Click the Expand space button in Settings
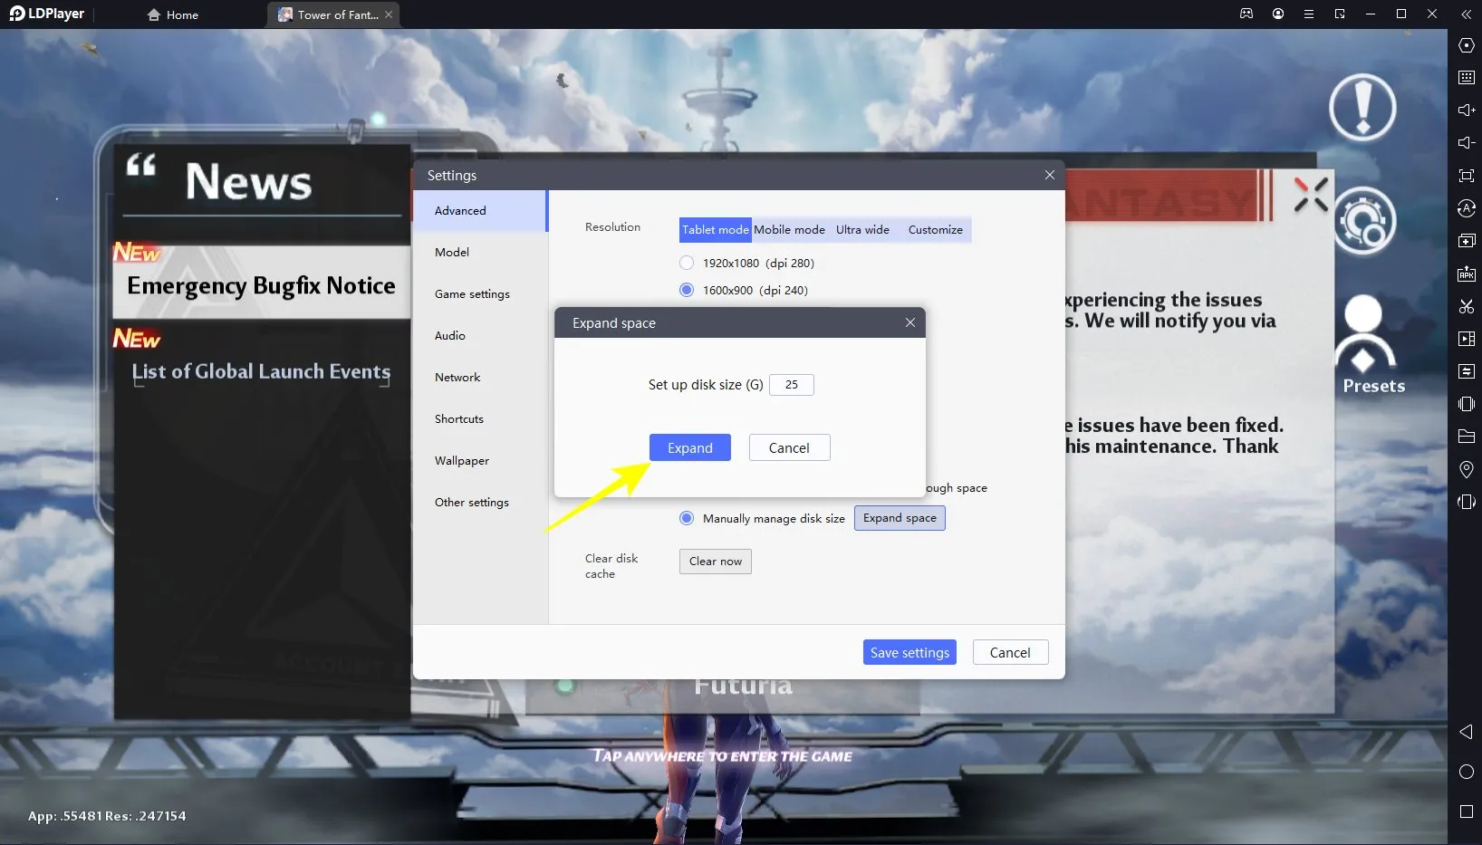The width and height of the screenshot is (1482, 845). [900, 518]
